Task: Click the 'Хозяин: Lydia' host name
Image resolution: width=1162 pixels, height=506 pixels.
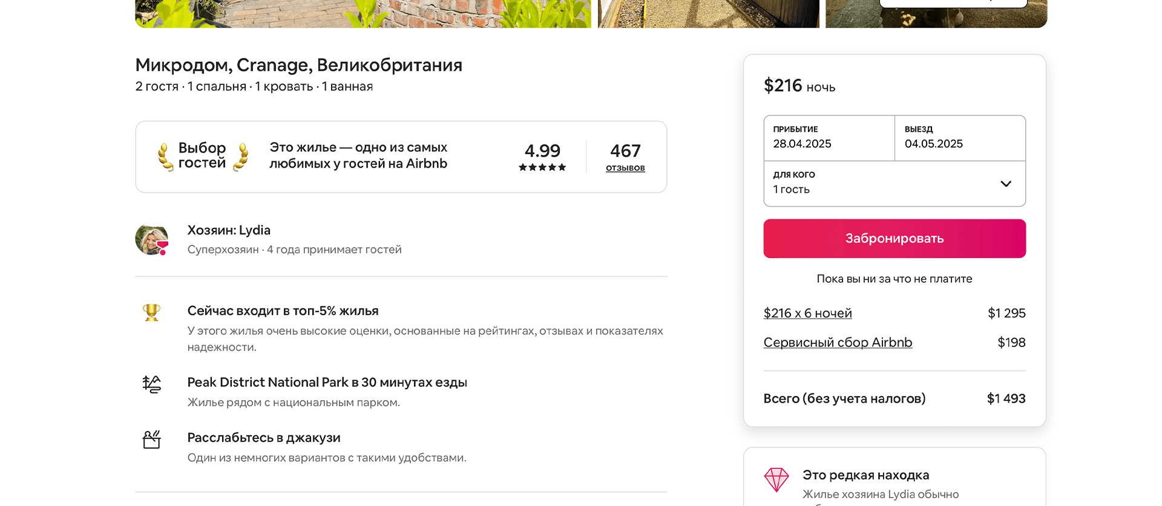Action: [229, 230]
